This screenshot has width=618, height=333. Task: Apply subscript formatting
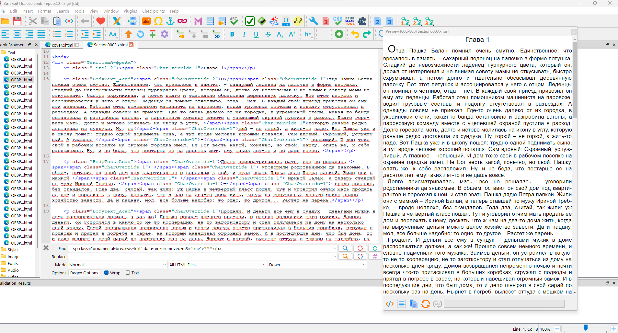280,34
